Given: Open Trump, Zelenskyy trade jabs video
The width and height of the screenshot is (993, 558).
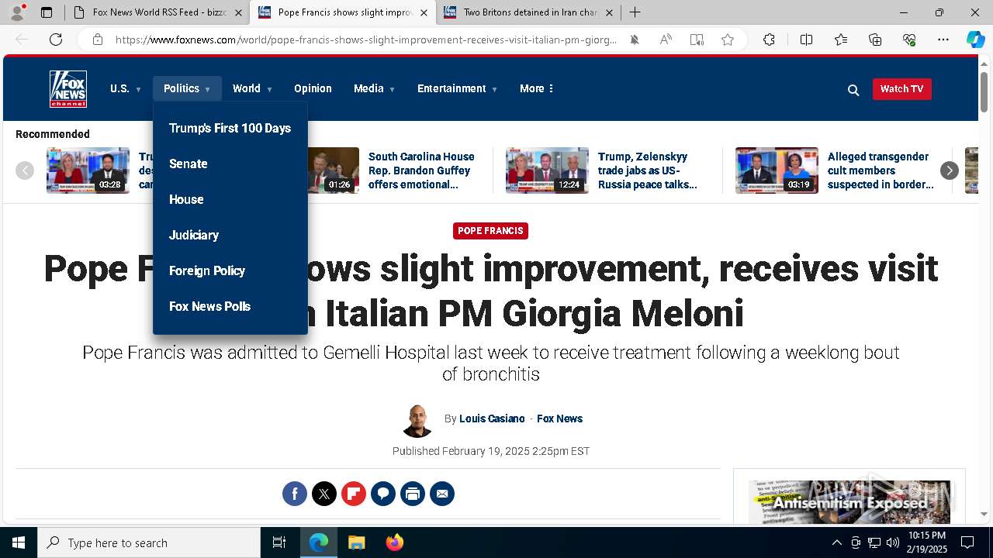Looking at the screenshot, I should (648, 170).
